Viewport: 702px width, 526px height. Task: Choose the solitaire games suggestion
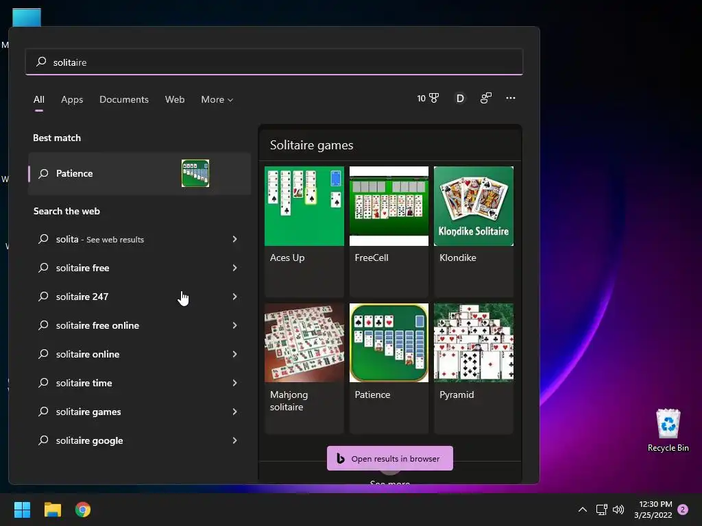point(139,412)
